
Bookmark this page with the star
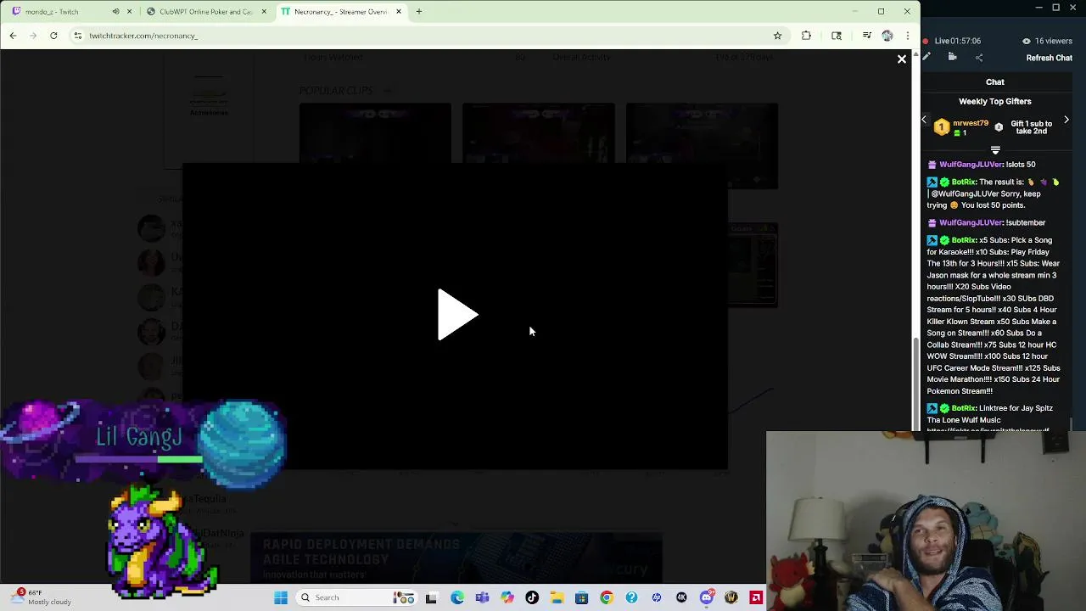[777, 36]
